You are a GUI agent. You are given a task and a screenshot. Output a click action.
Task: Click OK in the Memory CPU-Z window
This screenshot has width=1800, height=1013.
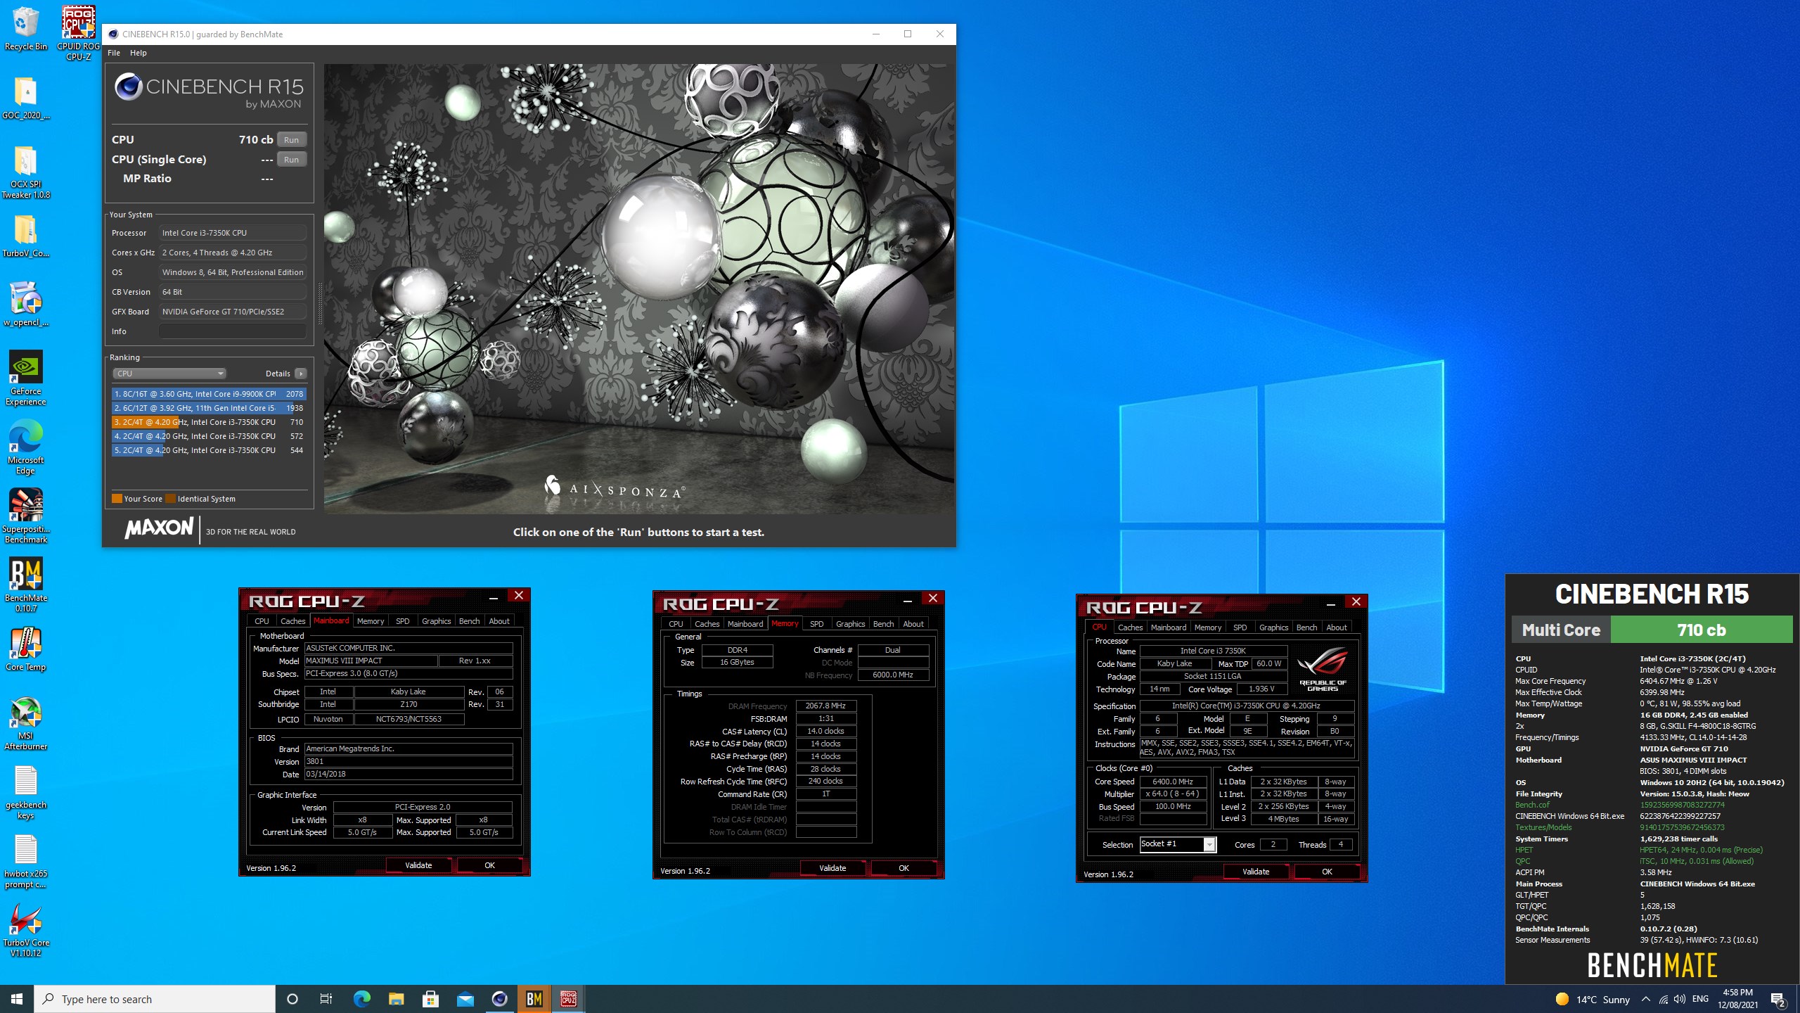904,868
